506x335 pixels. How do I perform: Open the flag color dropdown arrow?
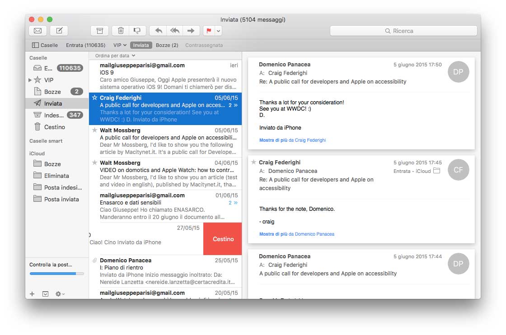pos(219,31)
